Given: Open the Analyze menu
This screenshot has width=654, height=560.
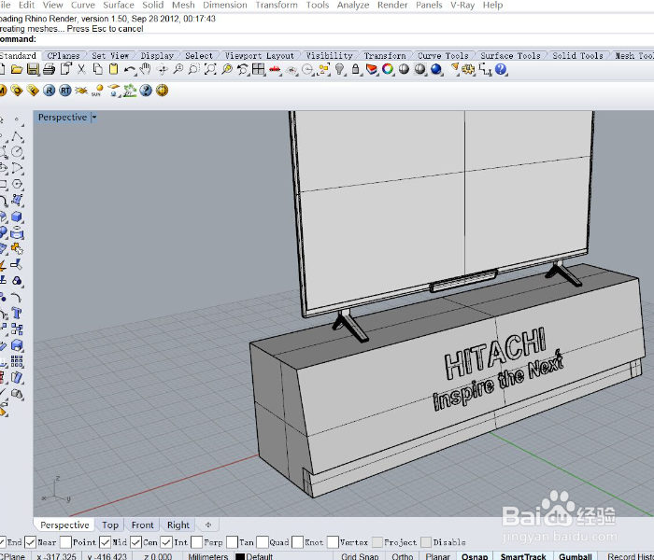Looking at the screenshot, I should [353, 5].
